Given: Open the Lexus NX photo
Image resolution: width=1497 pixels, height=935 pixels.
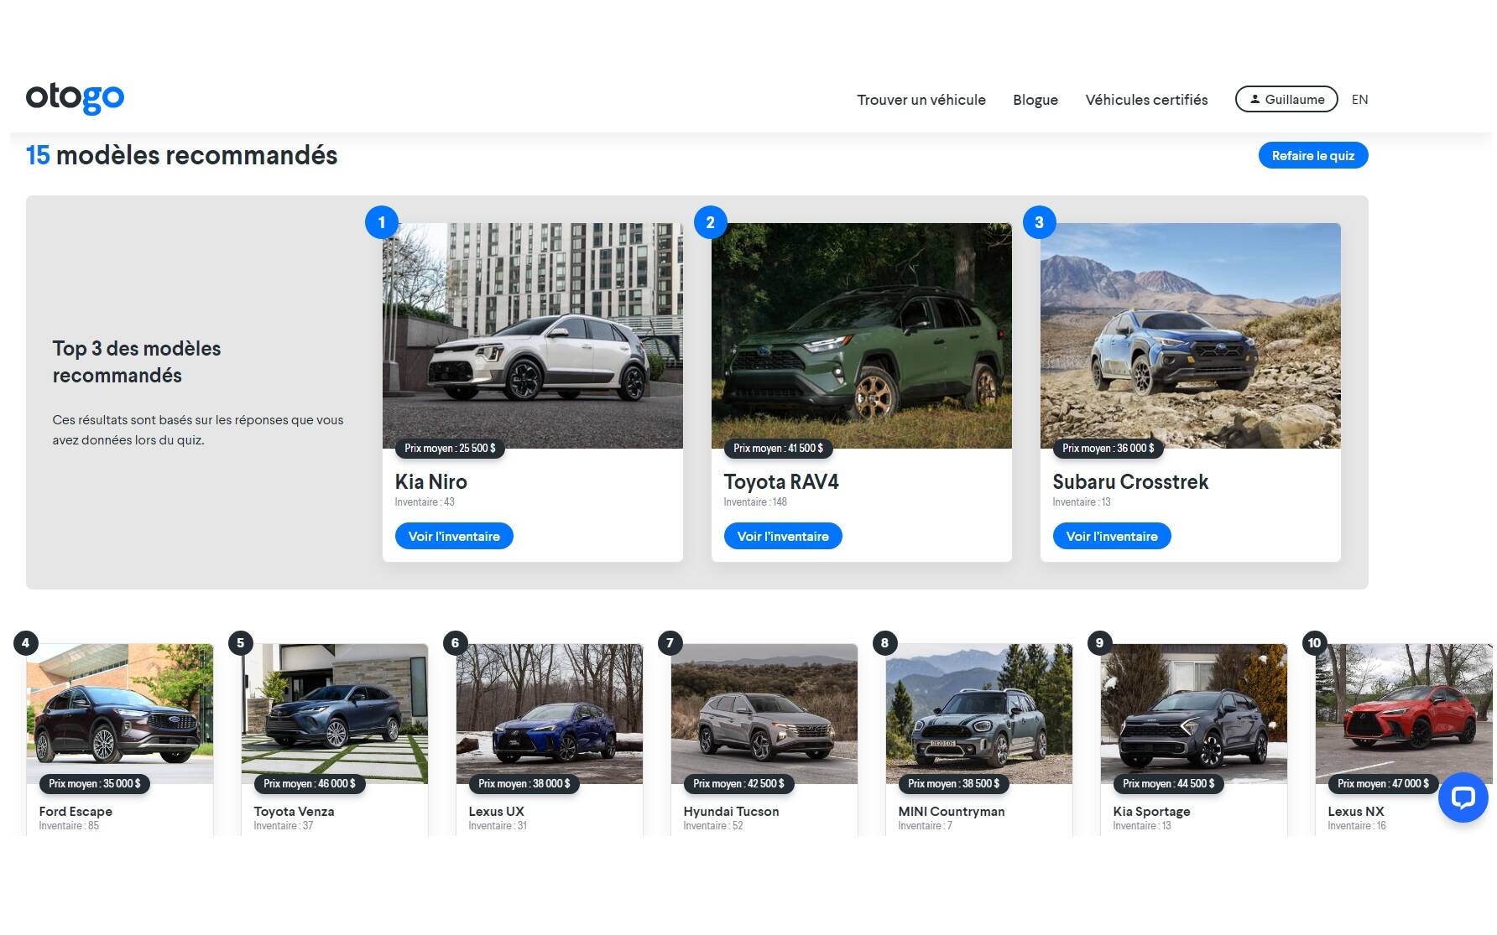Looking at the screenshot, I should [1404, 714].
